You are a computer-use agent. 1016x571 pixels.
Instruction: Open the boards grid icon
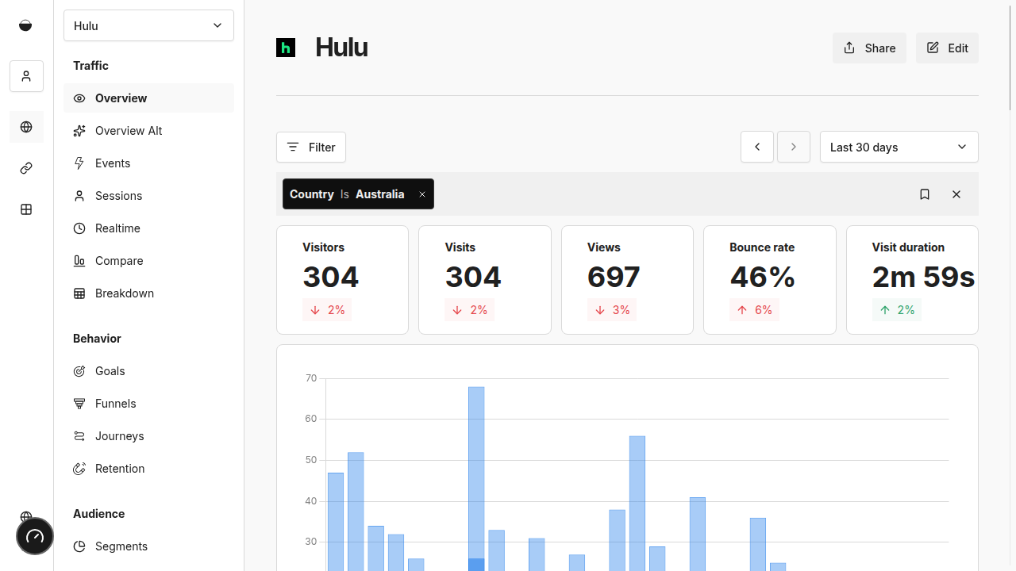click(26, 209)
